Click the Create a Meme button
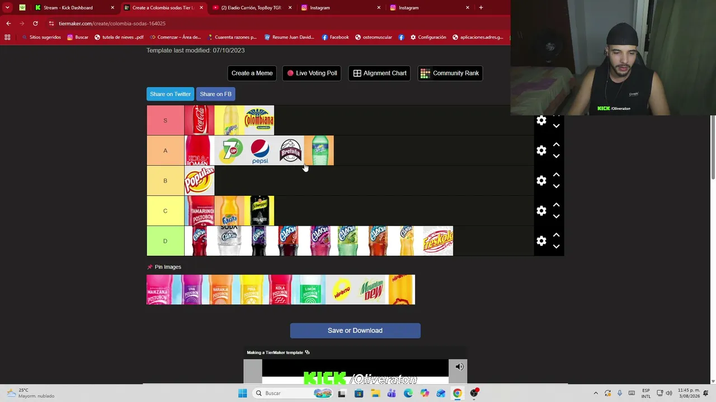Image resolution: width=716 pixels, height=402 pixels. [x=252, y=73]
